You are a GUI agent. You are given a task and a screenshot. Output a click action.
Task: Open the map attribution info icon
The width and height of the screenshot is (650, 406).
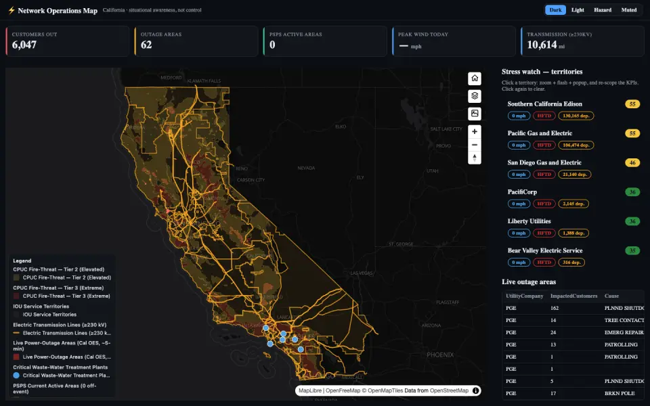[475, 390]
